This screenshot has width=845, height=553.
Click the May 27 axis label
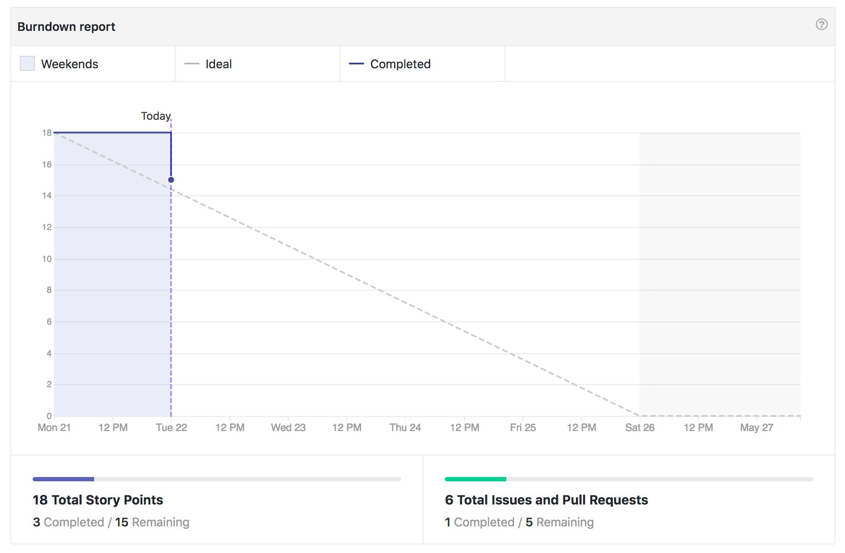point(756,428)
